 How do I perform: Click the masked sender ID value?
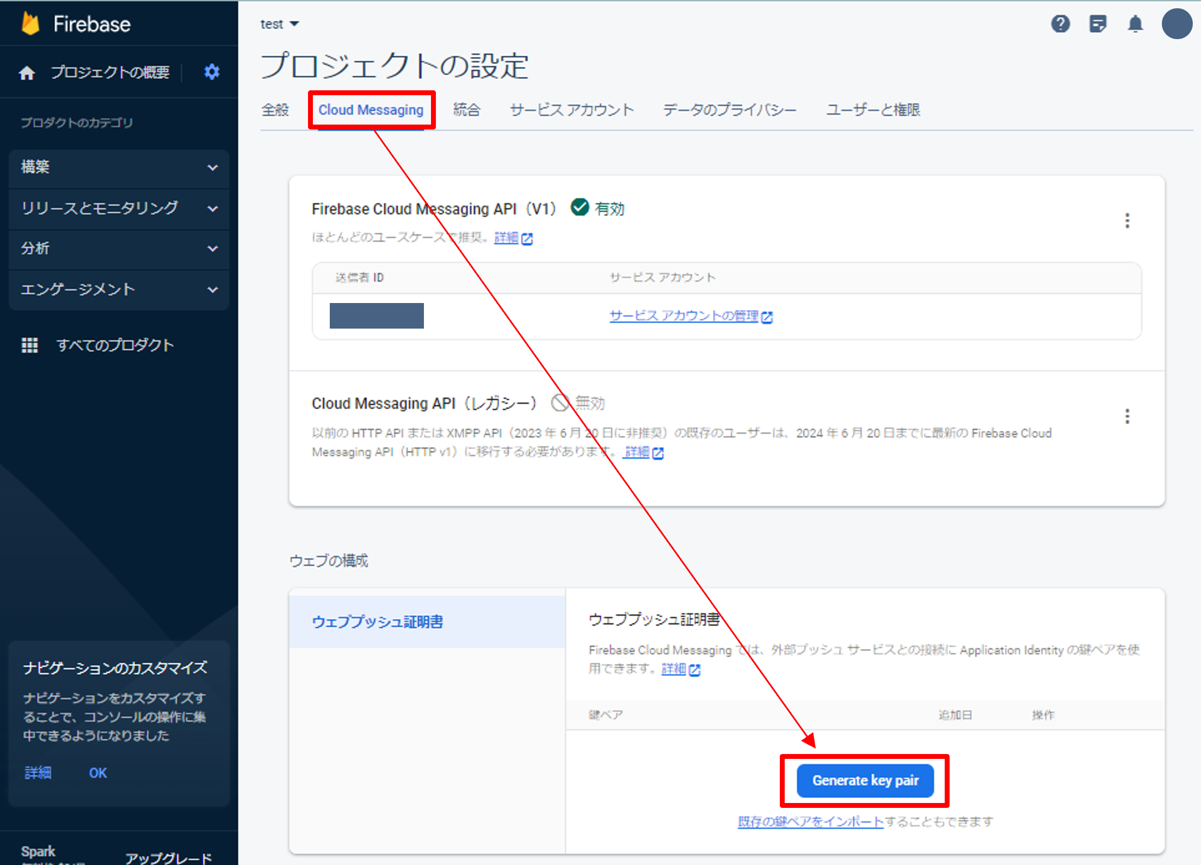377,316
